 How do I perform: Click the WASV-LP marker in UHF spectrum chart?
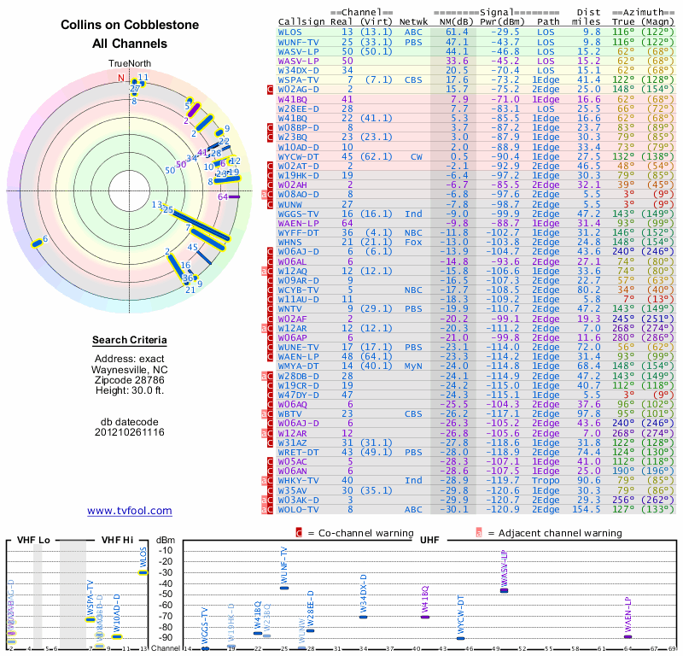point(504,590)
